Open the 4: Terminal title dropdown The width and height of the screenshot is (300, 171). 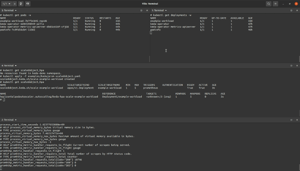(x=9, y=66)
